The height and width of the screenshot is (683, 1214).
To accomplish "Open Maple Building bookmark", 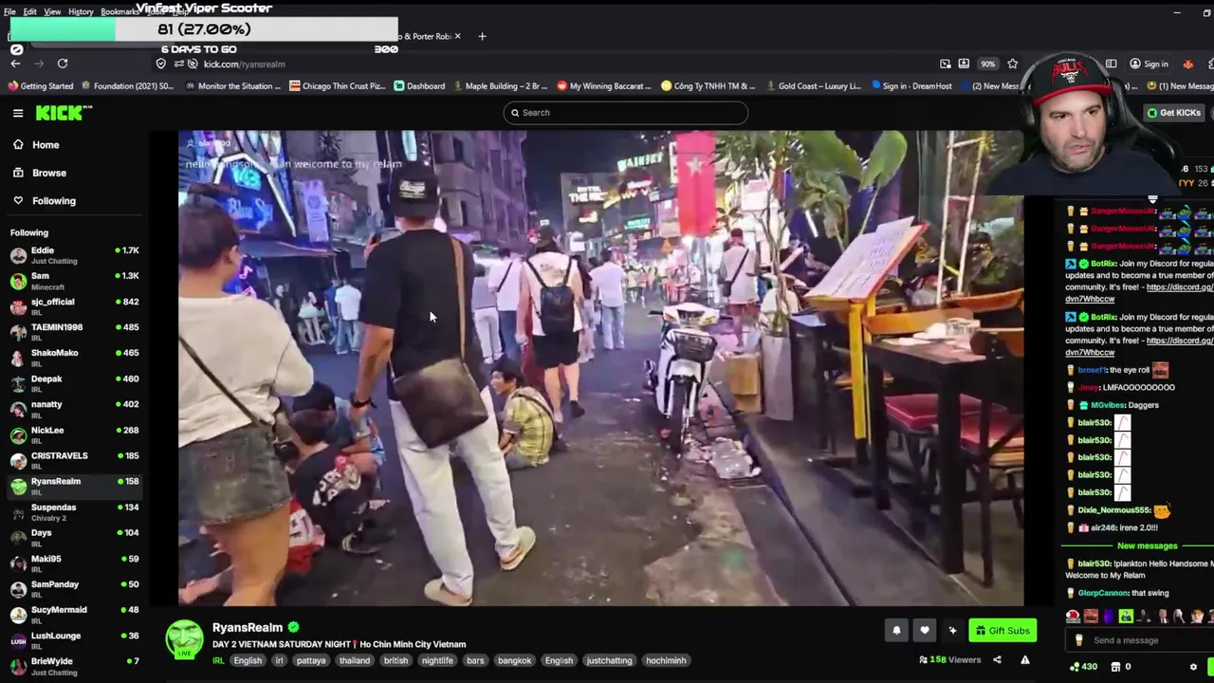I will click(500, 85).
